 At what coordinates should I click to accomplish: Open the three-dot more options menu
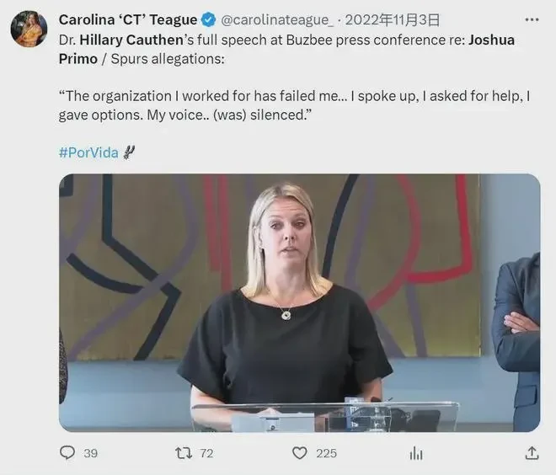[532, 20]
